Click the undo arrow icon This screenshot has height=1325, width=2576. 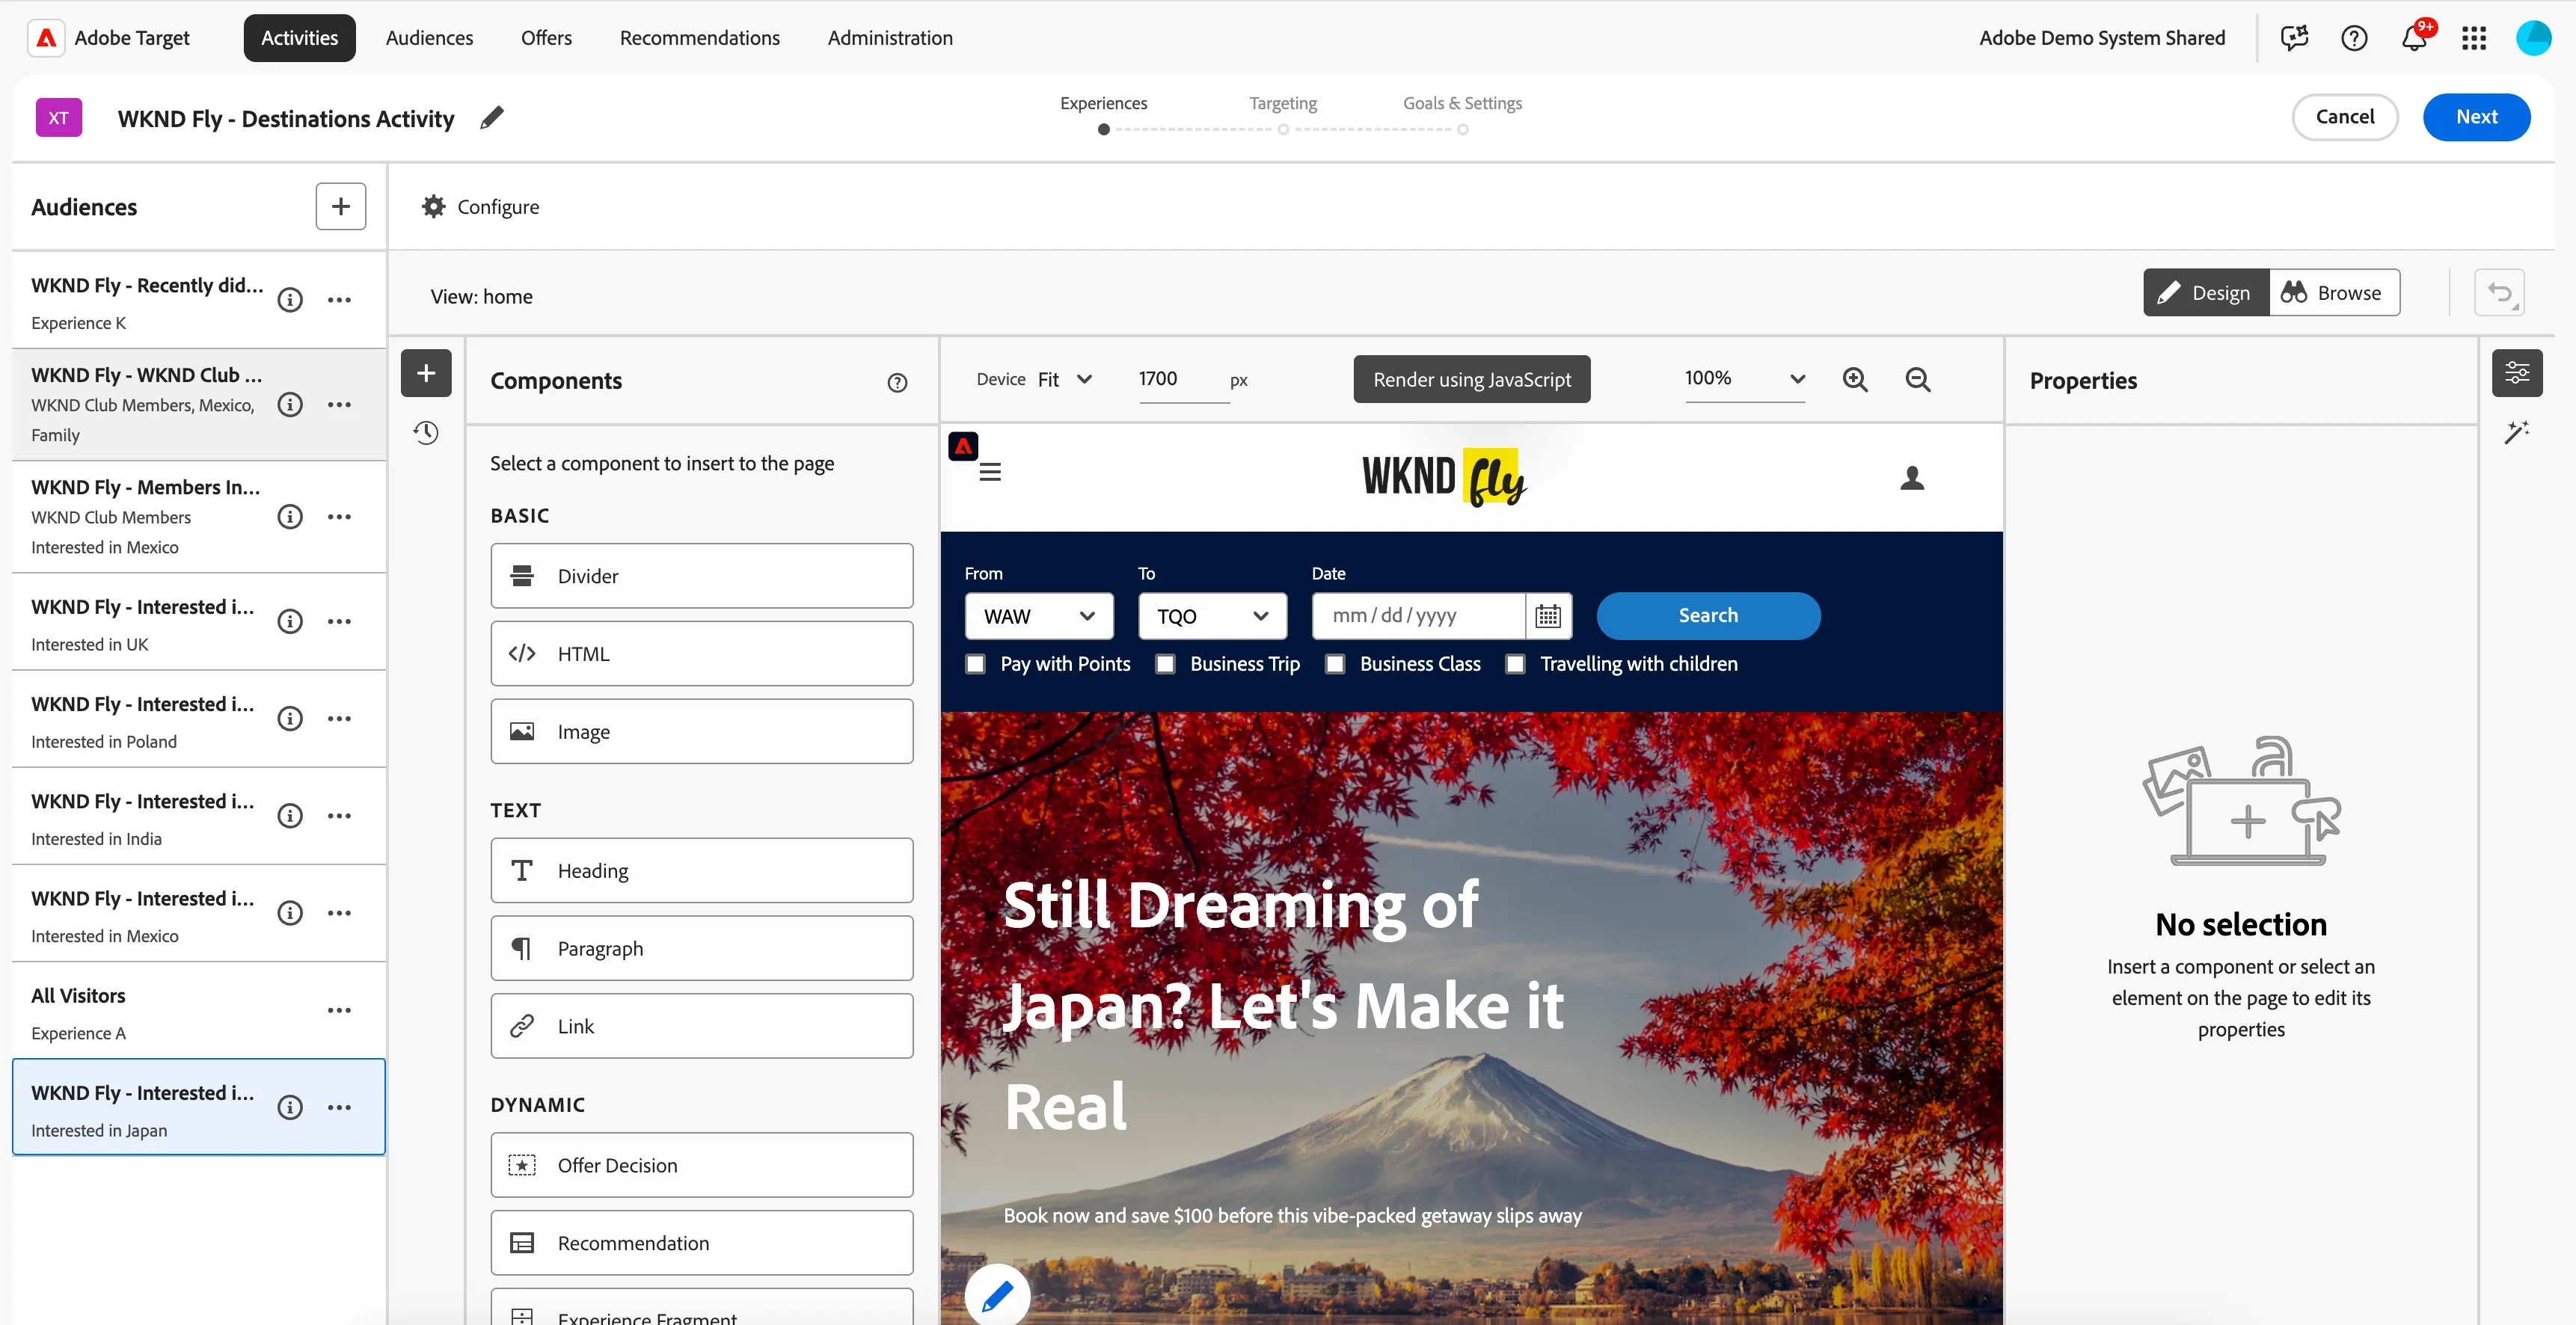click(2499, 293)
